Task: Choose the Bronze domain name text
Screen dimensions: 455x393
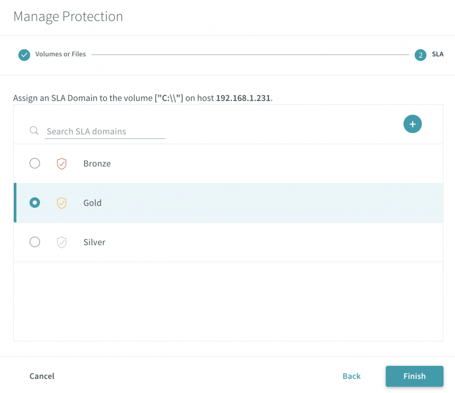Action: pyautogui.click(x=97, y=163)
